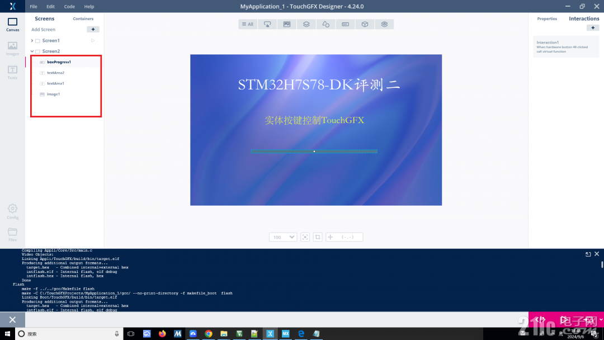
Task: Click the STM32H7S78-DK title text on canvas
Action: (x=319, y=84)
